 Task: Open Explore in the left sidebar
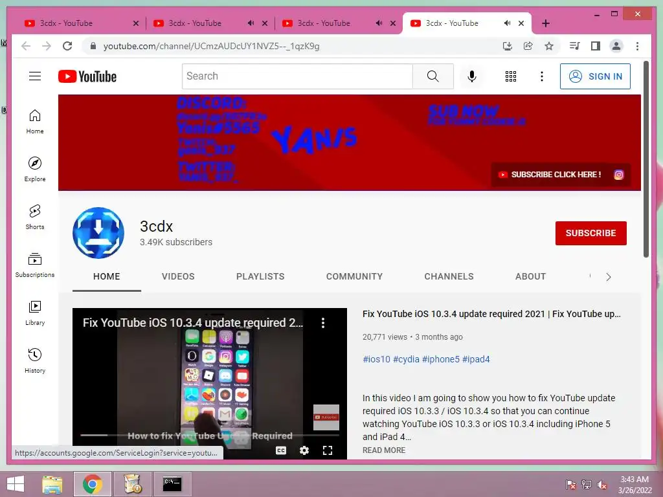click(35, 169)
